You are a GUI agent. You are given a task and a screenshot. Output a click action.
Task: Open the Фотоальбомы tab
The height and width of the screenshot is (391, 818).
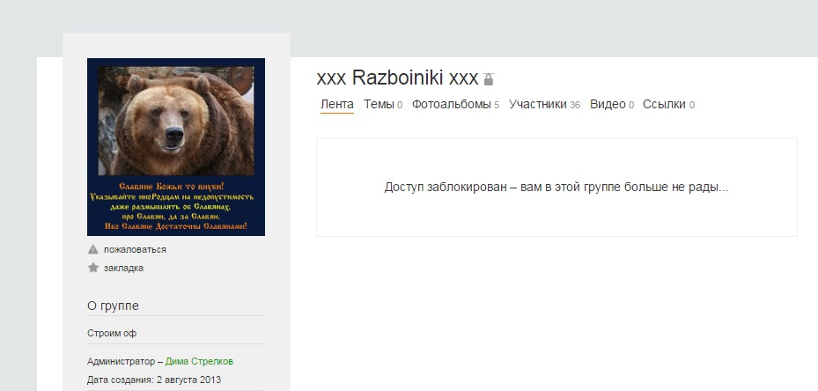[455, 105]
